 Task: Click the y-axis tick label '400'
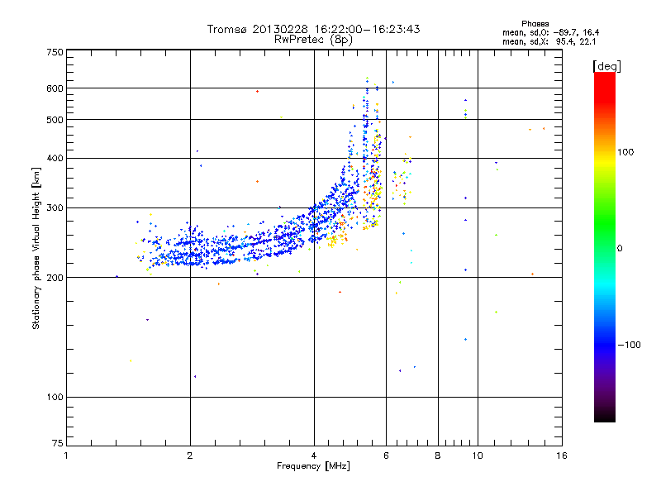(x=55, y=158)
